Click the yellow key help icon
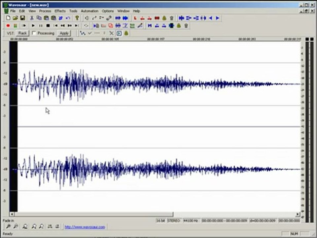Viewport: 317px width, 238px height. tap(77, 18)
